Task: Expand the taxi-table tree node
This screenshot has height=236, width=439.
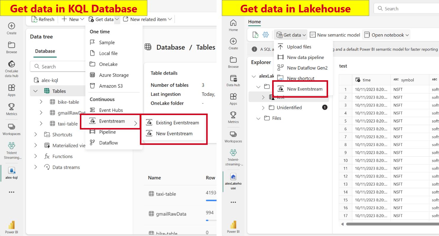Action: pyautogui.click(x=41, y=124)
